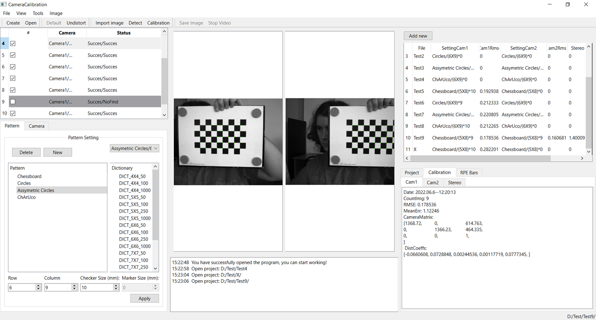
Task: Run pattern detection via the Detect toolbar item
Action: [135, 23]
